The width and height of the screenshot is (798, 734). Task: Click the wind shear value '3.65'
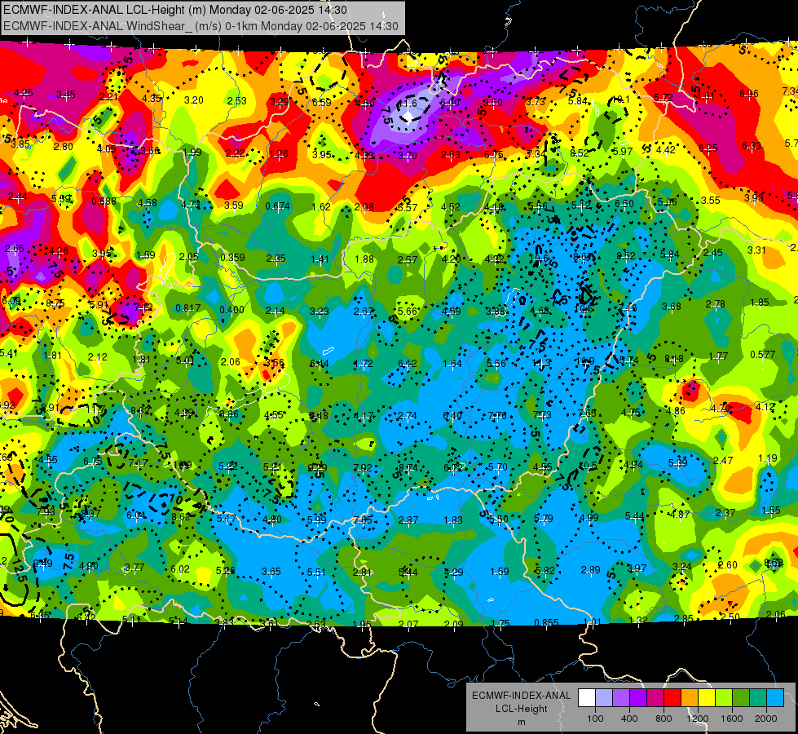coord(271,572)
